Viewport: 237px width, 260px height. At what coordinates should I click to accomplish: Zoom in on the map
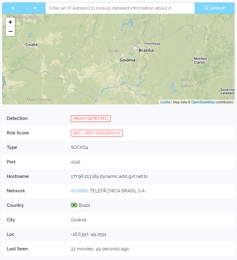10,22
